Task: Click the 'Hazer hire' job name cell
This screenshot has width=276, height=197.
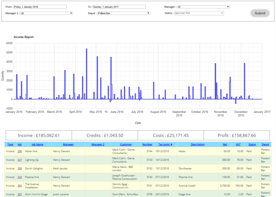Action: coord(37,151)
